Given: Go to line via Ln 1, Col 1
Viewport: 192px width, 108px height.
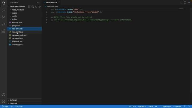Looking at the screenshot, I should tap(132, 106).
